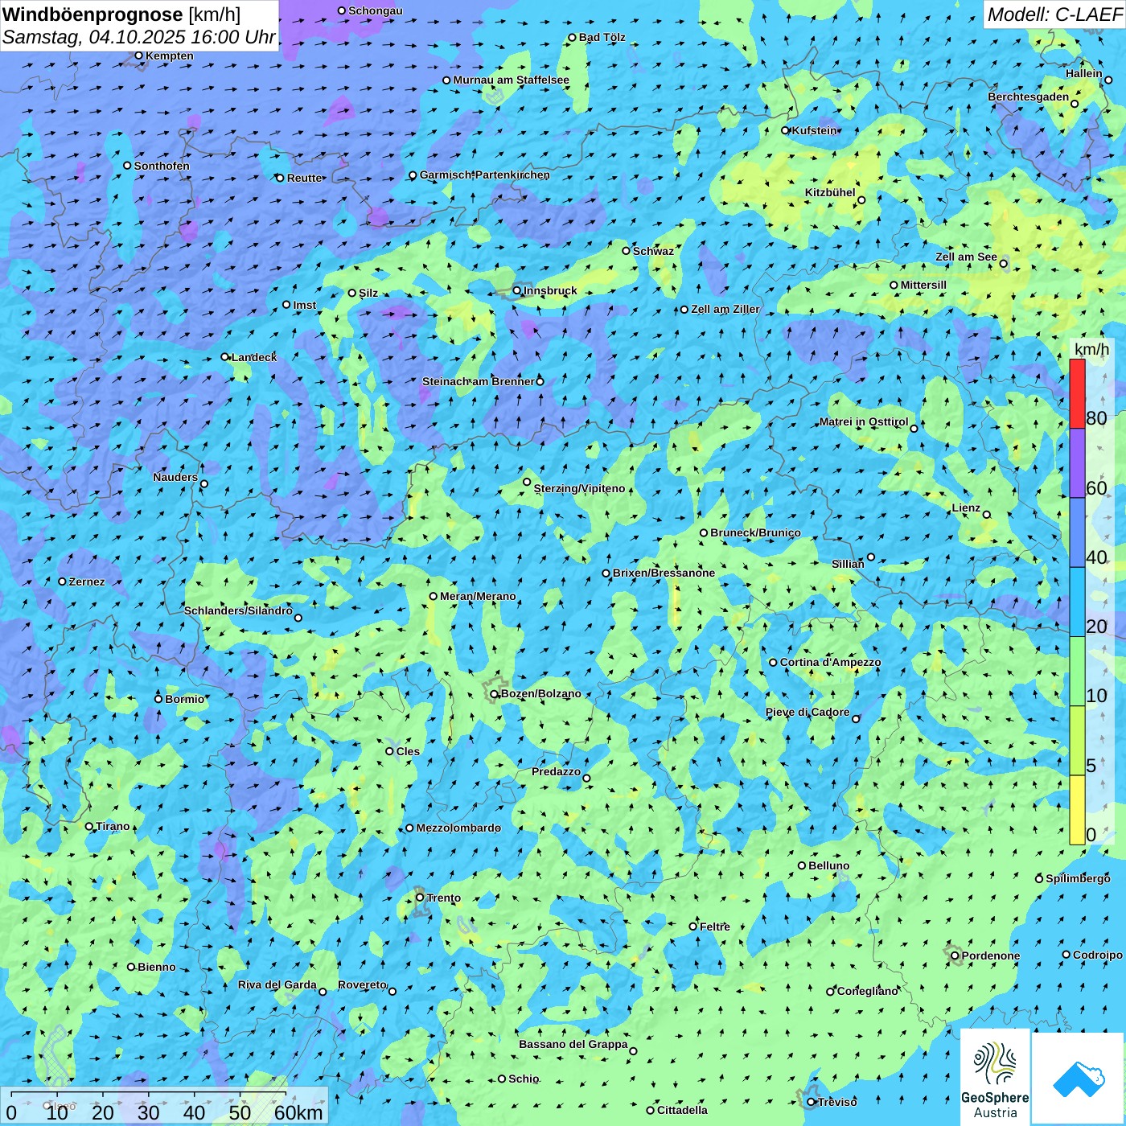Click the Kempten location marker
Image resolution: width=1126 pixels, height=1126 pixels.
click(x=139, y=55)
